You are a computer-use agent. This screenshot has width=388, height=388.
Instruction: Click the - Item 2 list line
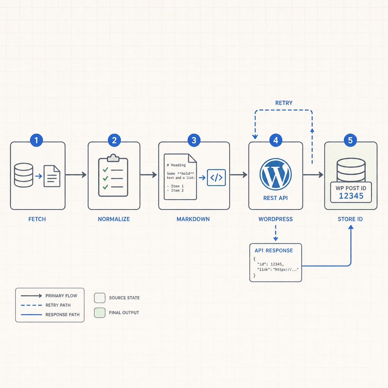(175, 191)
